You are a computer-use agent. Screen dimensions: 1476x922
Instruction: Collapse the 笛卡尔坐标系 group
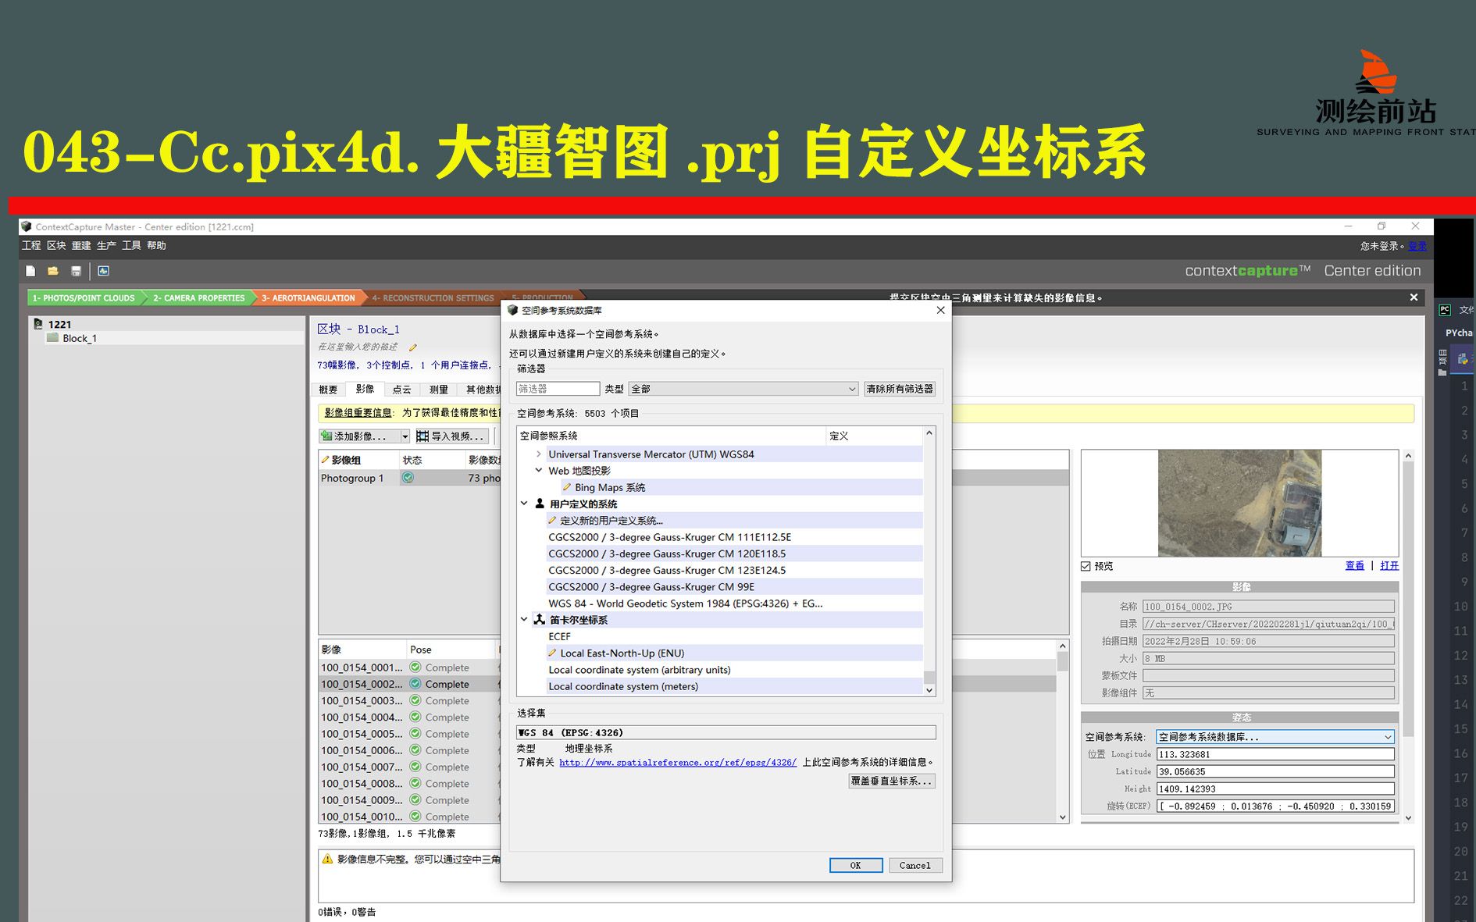click(x=524, y=619)
